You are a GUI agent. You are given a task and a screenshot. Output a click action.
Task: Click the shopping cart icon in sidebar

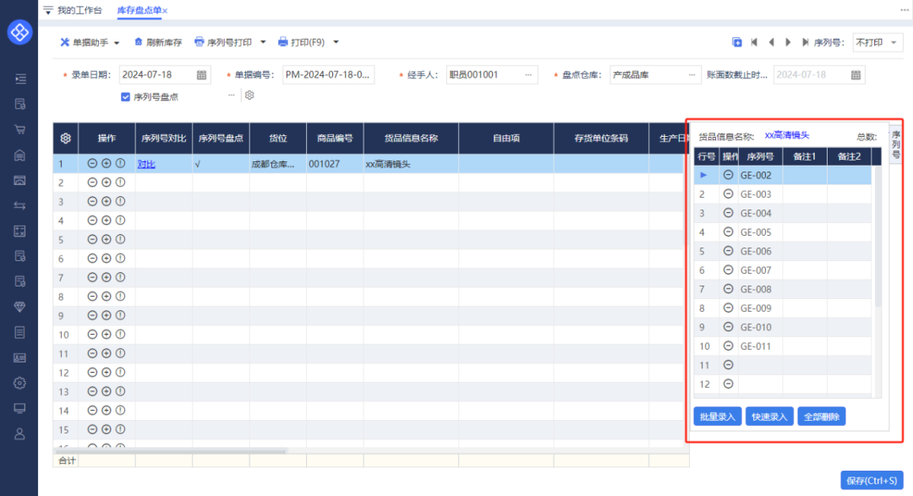(x=19, y=129)
